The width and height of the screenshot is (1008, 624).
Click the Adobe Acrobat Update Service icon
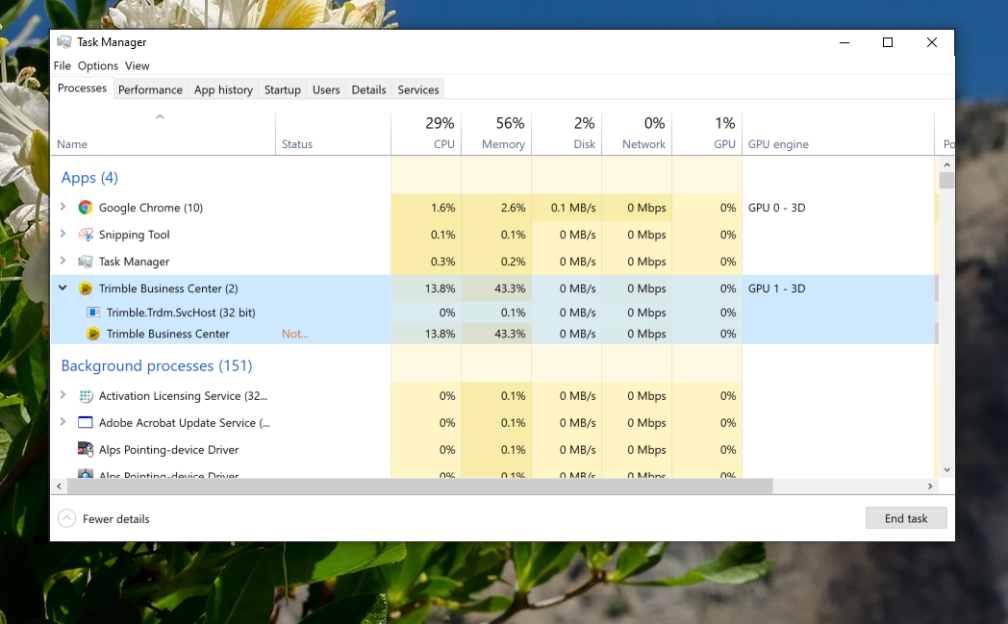tap(86, 423)
